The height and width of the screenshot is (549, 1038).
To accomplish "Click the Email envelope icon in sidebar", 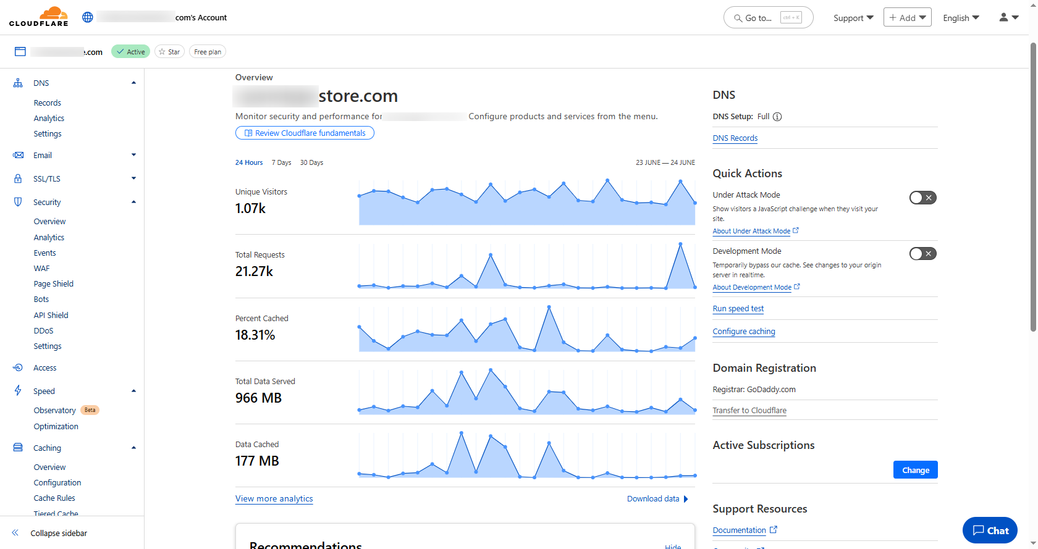I will coord(19,155).
